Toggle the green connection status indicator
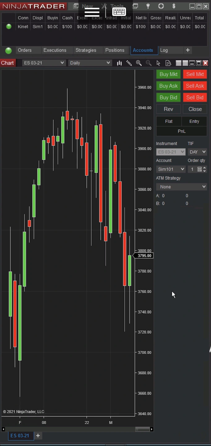This screenshot has height=446, width=211. click(8, 50)
